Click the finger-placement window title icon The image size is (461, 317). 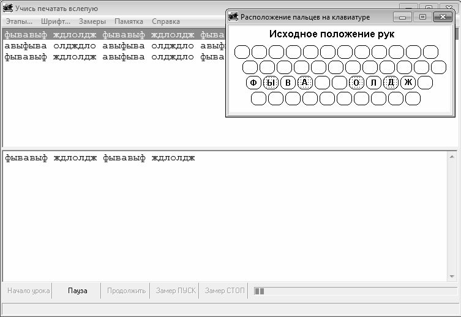coord(233,17)
